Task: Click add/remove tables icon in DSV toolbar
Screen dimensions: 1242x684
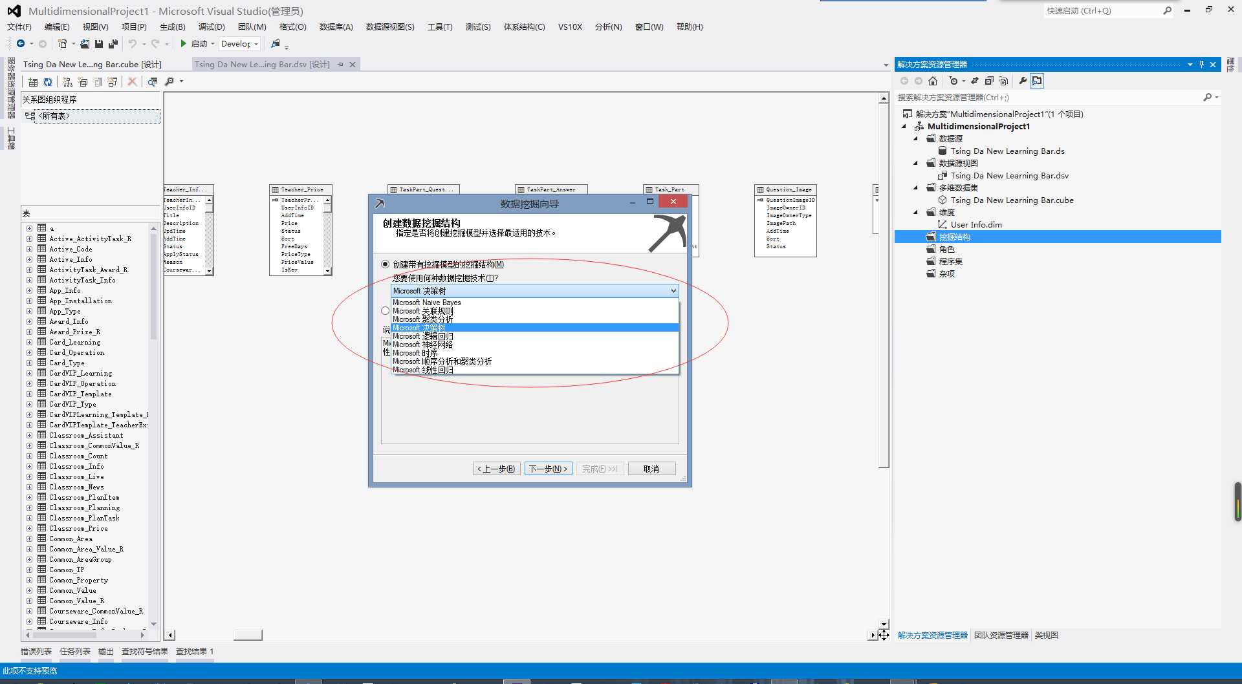Action: click(33, 81)
